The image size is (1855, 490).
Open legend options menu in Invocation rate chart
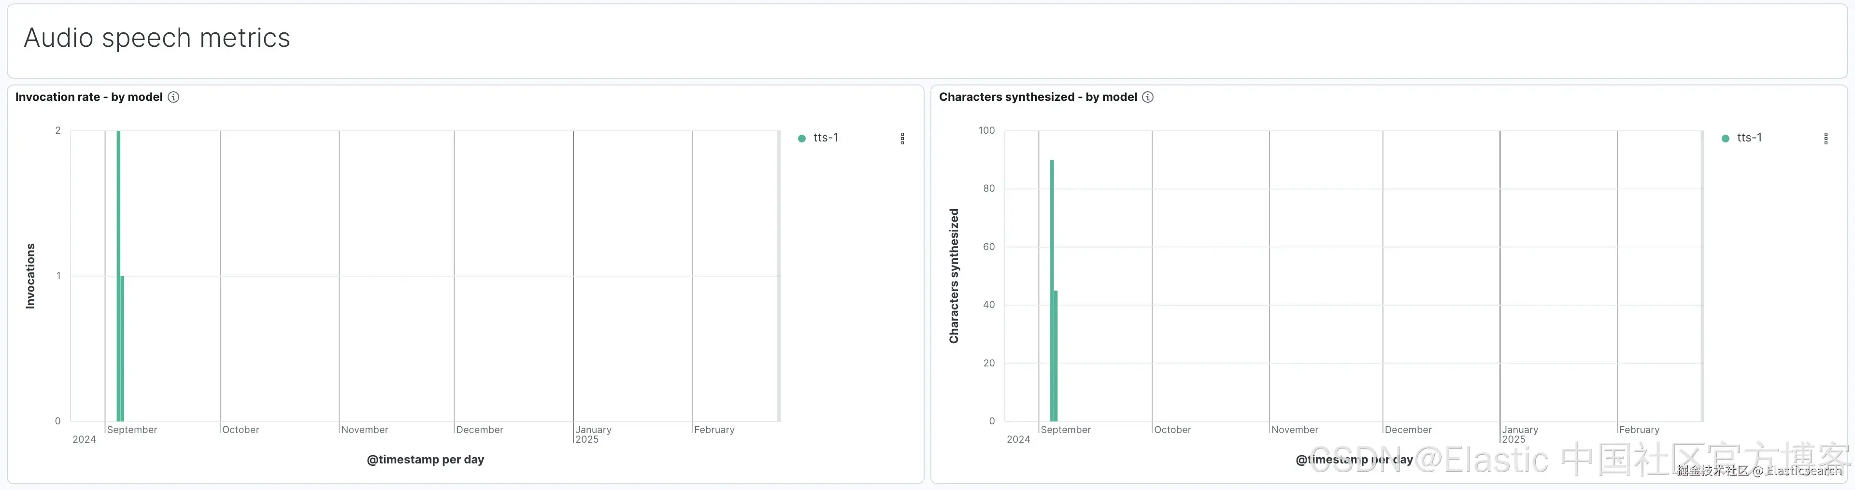click(x=902, y=138)
